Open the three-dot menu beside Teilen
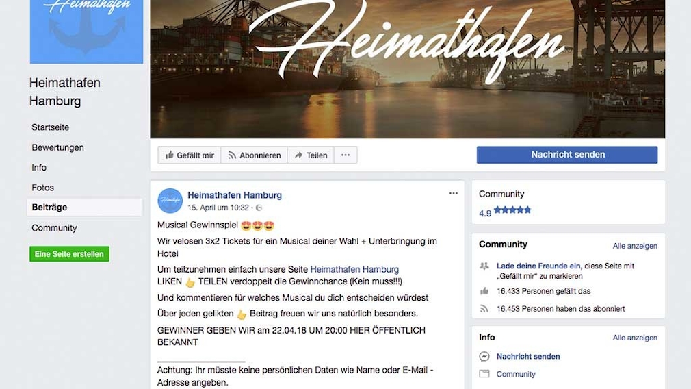The width and height of the screenshot is (691, 389). pyautogui.click(x=345, y=155)
